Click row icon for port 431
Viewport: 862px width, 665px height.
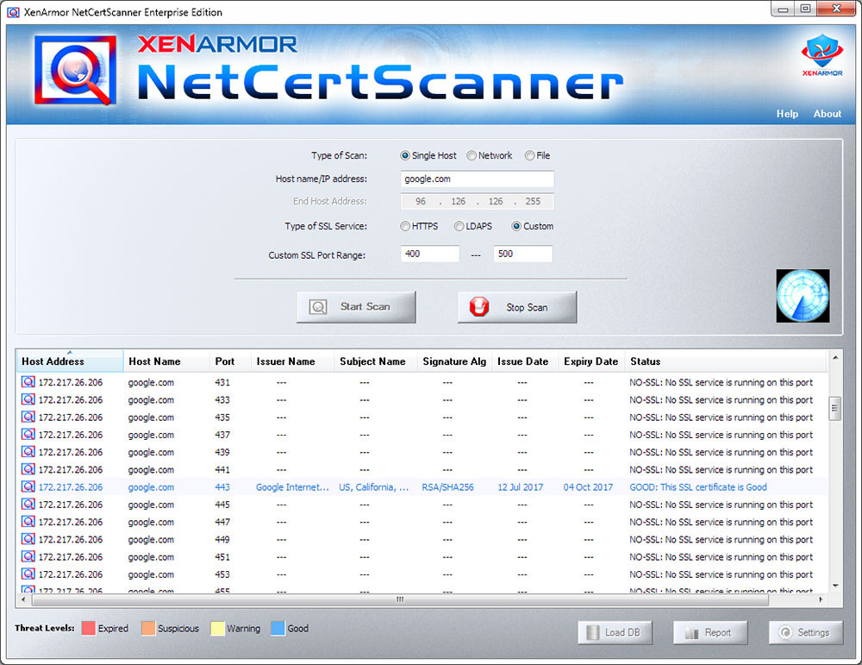click(x=28, y=382)
